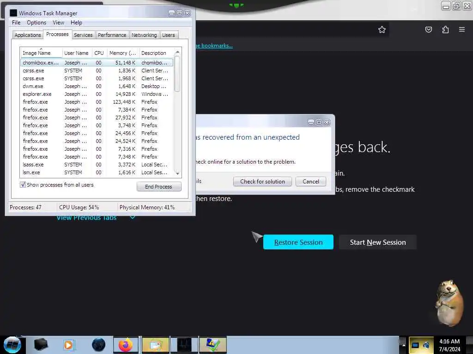
Task: Switch to the Networking tab
Action: pos(144,35)
